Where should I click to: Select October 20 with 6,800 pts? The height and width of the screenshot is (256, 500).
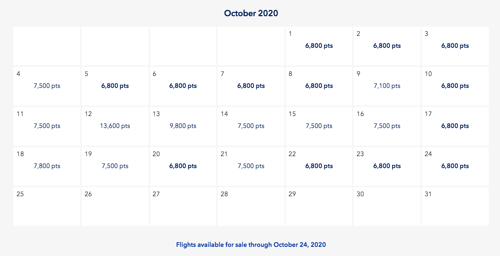pos(183,166)
